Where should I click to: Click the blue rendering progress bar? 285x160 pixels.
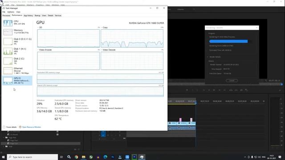pyautogui.click(x=228, y=41)
